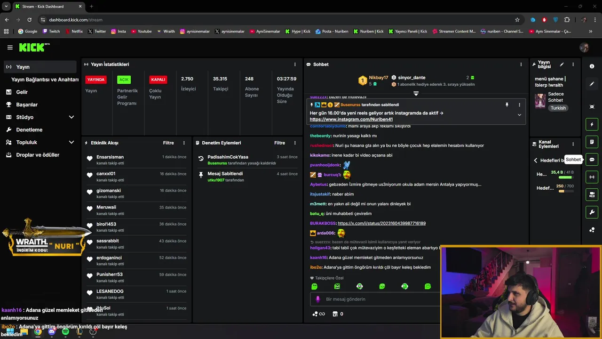Collapse the chat leaderboard arrow icon

coord(416,93)
